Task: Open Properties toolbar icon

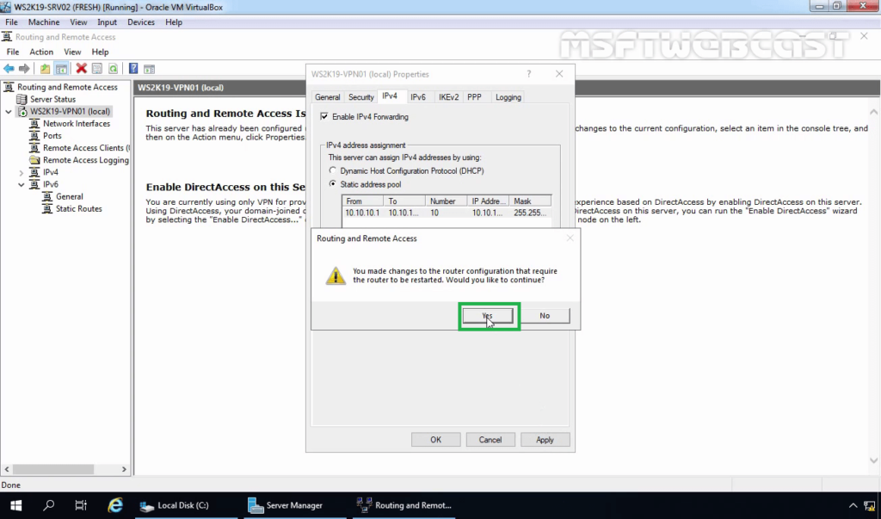Action: (97, 69)
